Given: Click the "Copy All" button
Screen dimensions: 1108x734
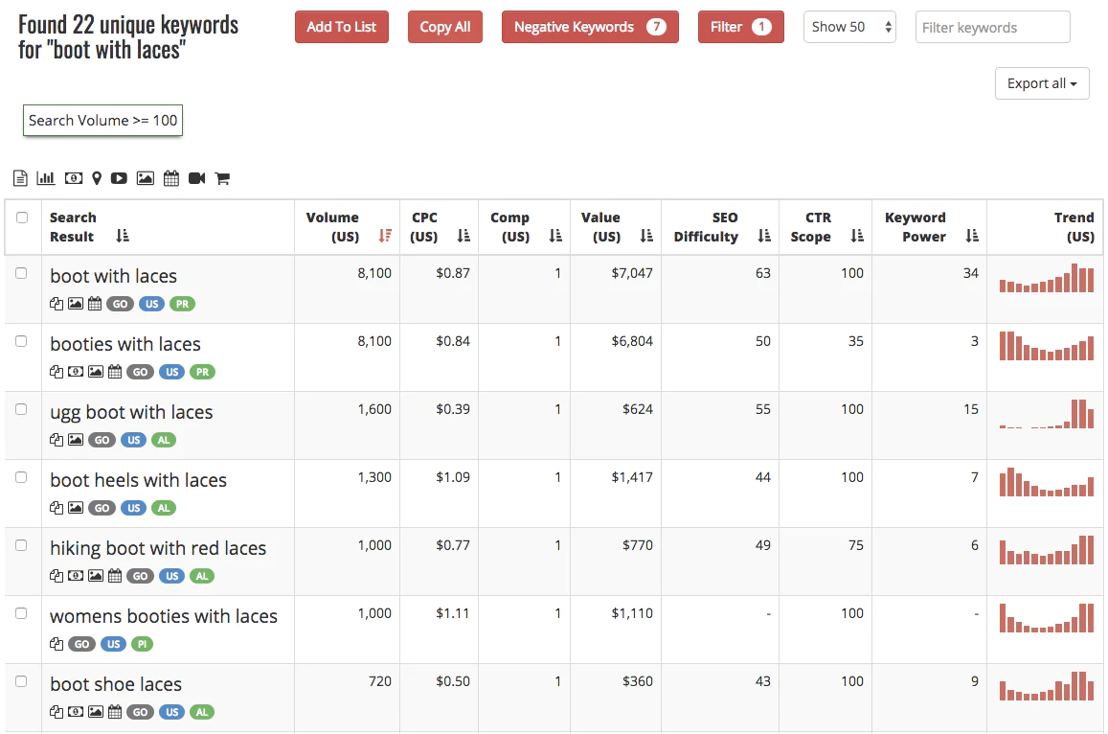Looking at the screenshot, I should click(x=445, y=27).
